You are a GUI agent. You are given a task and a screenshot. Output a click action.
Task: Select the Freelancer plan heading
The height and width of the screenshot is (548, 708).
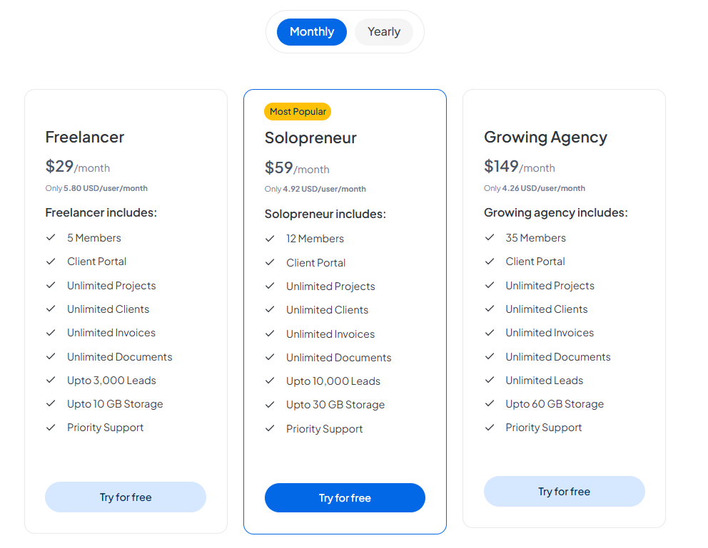click(85, 138)
